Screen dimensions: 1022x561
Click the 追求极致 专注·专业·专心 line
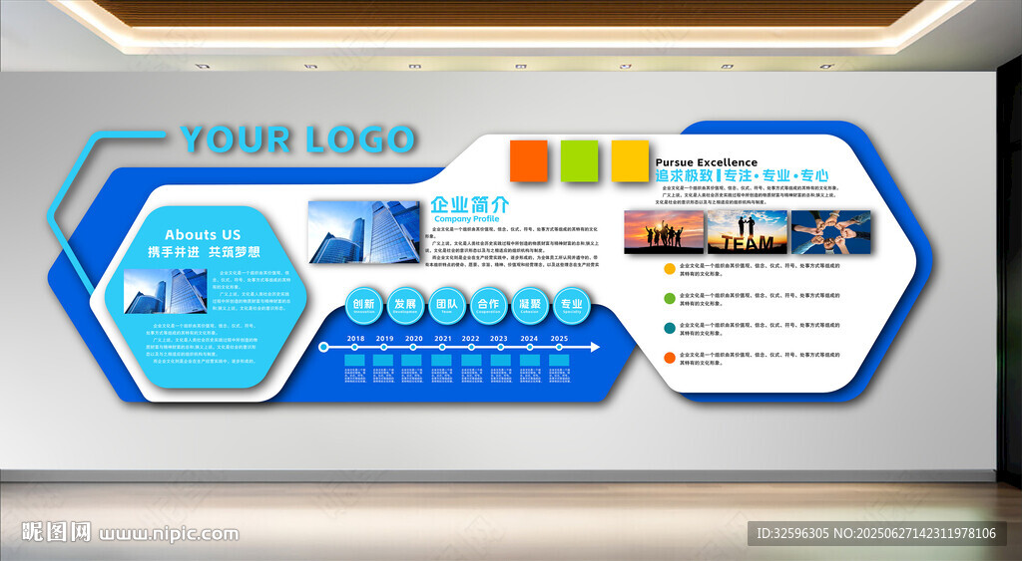point(742,175)
